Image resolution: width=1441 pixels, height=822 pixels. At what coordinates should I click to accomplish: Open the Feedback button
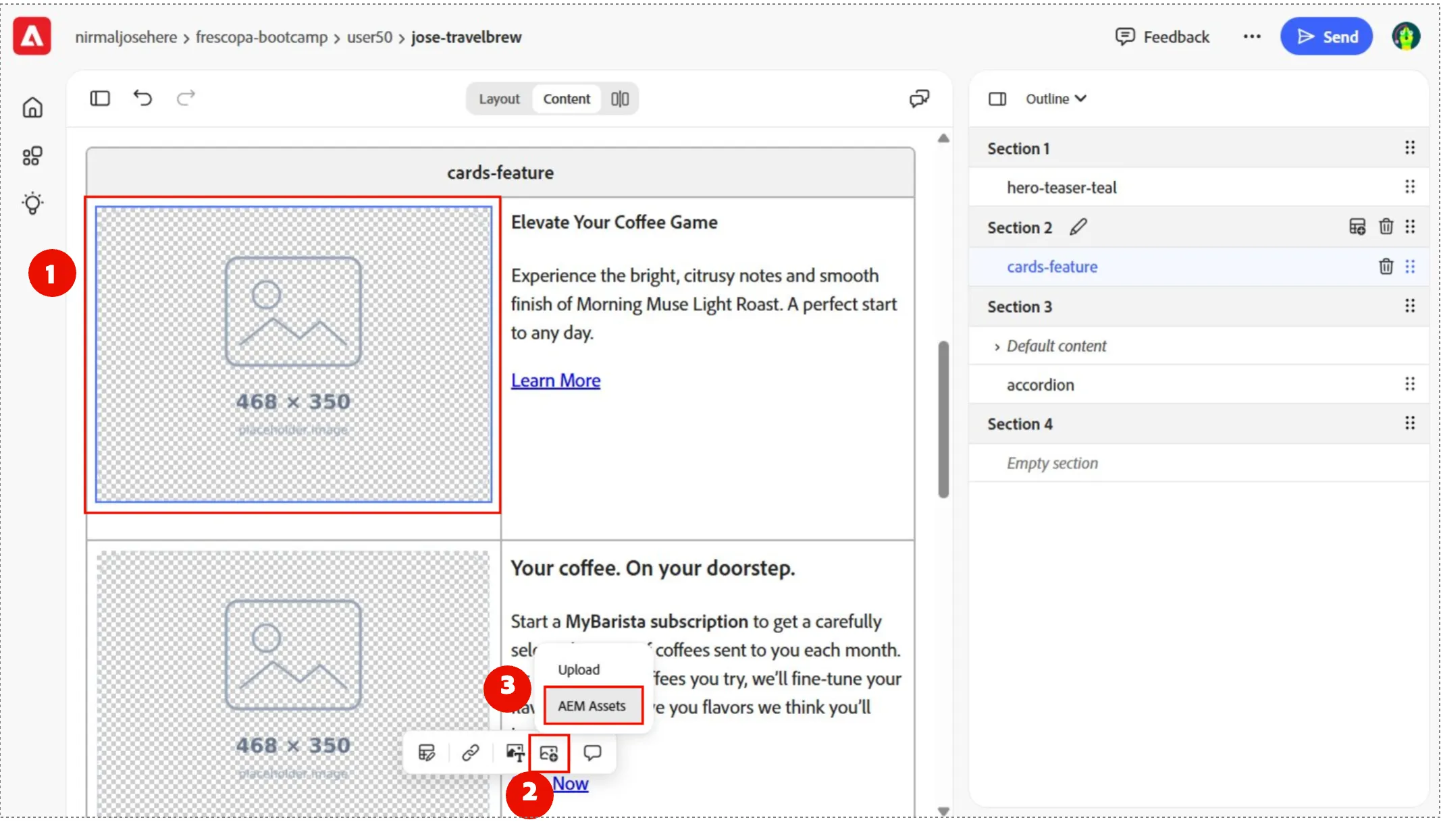pyautogui.click(x=1162, y=36)
